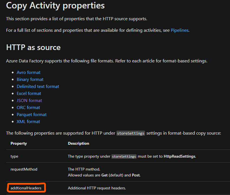Select the Copy Activity properties heading
Viewport: 230px width, 195px height.
coord(55,6)
